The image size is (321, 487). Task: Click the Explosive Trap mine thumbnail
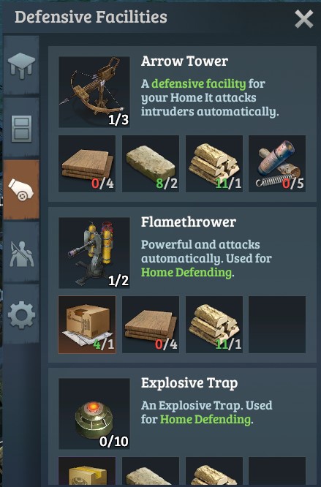coord(94,414)
